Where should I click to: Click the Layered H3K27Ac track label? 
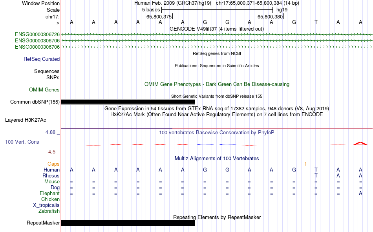[26, 120]
